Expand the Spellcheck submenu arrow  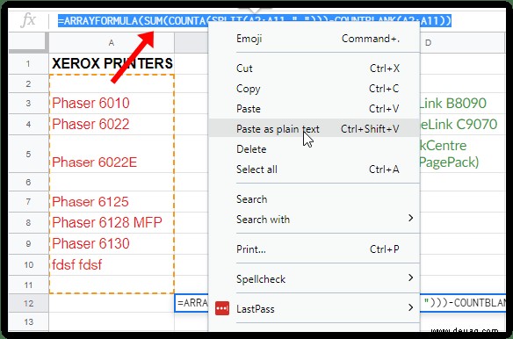(410, 278)
